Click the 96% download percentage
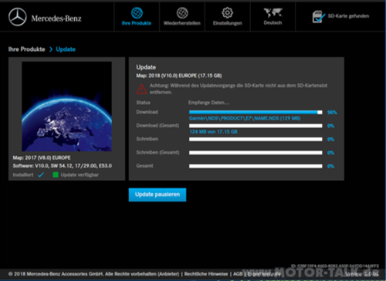Screen dimensions: 386x281 tap(332, 113)
